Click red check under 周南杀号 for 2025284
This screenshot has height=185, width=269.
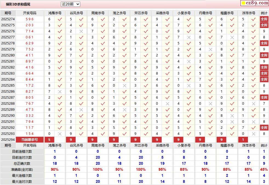click(x=103, y=79)
